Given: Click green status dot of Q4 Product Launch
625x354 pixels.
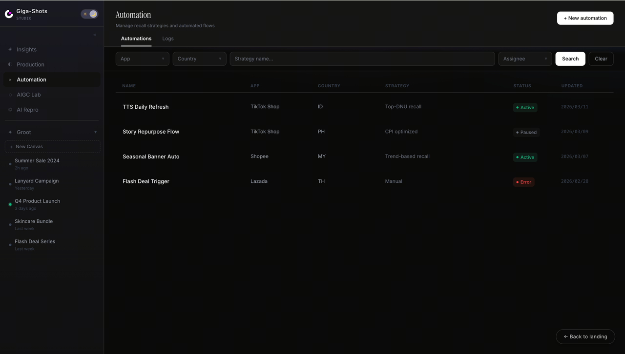Looking at the screenshot, I should click(10, 204).
